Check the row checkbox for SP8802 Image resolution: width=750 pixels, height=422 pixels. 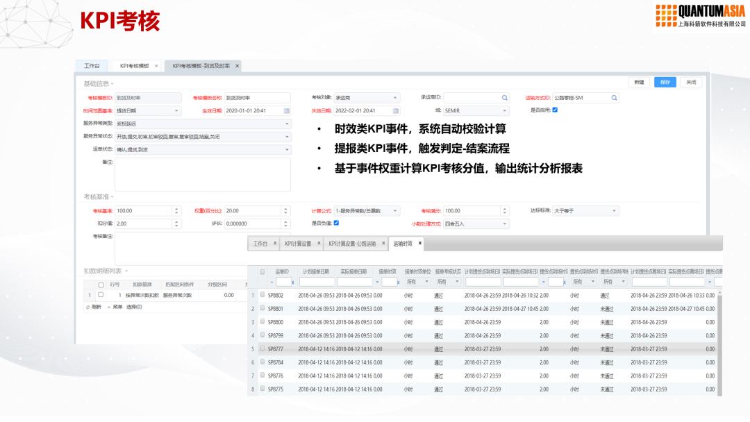(262, 295)
